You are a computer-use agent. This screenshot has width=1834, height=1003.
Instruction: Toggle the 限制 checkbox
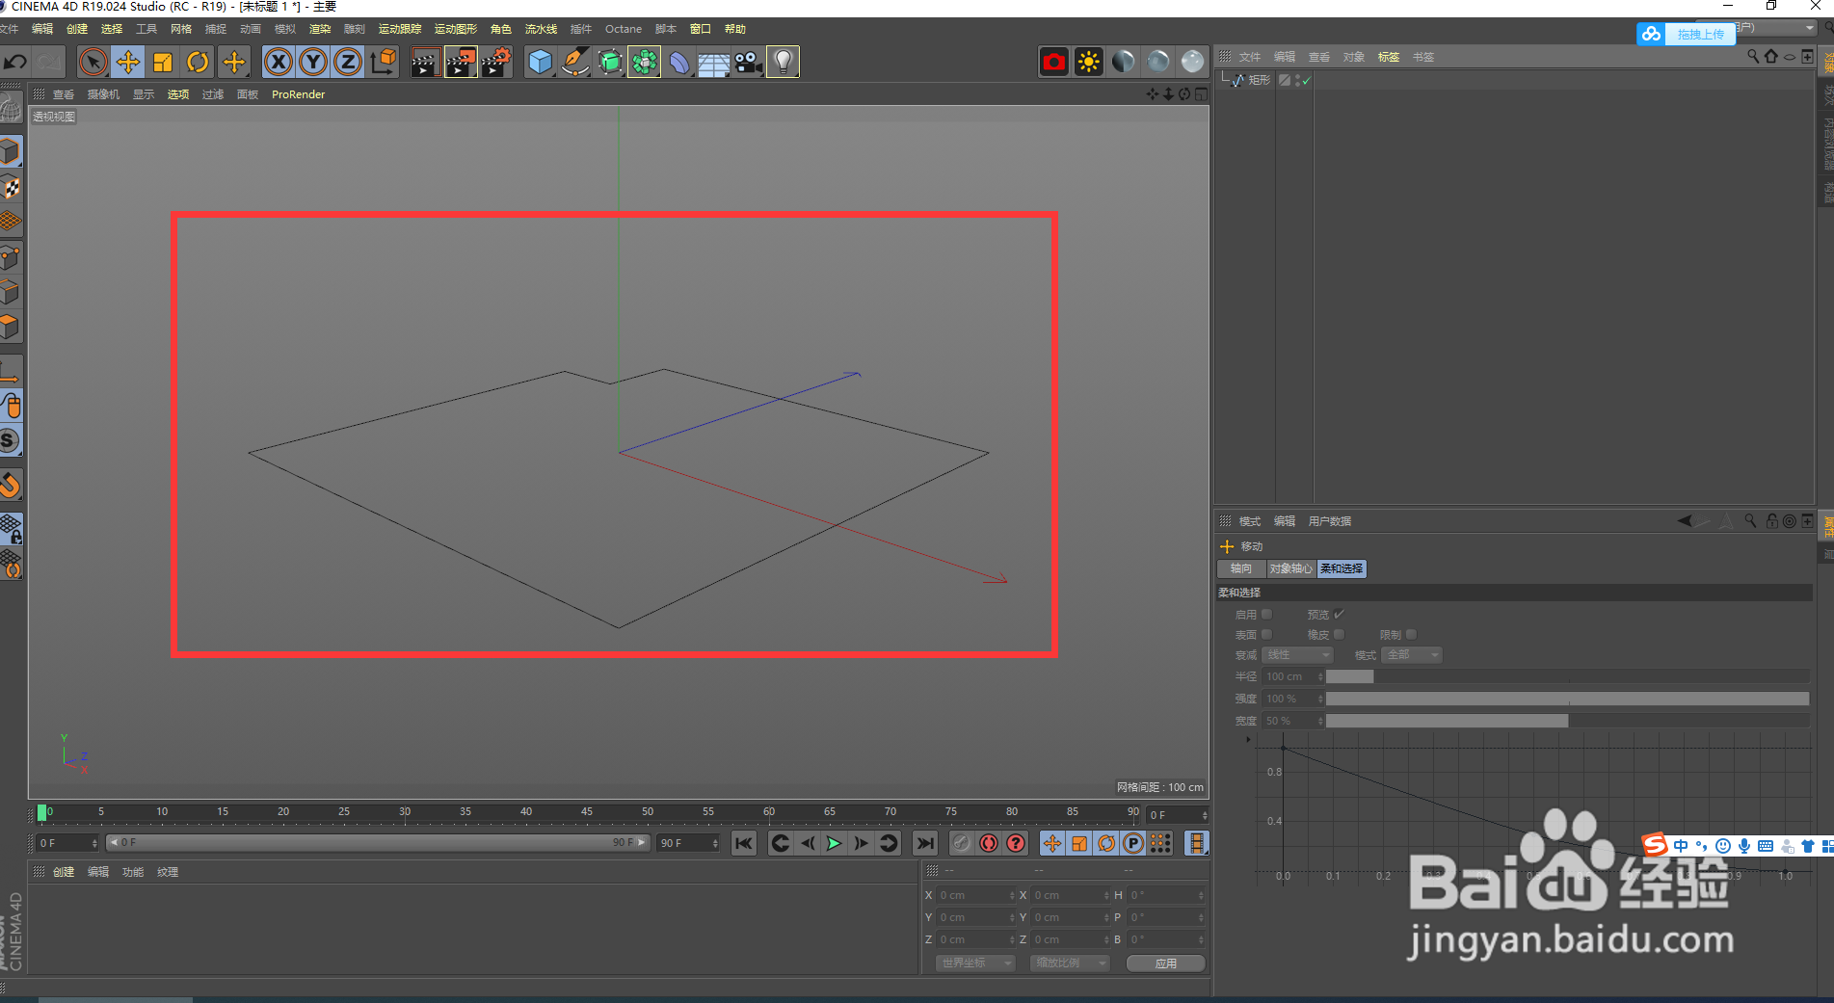[x=1411, y=634]
